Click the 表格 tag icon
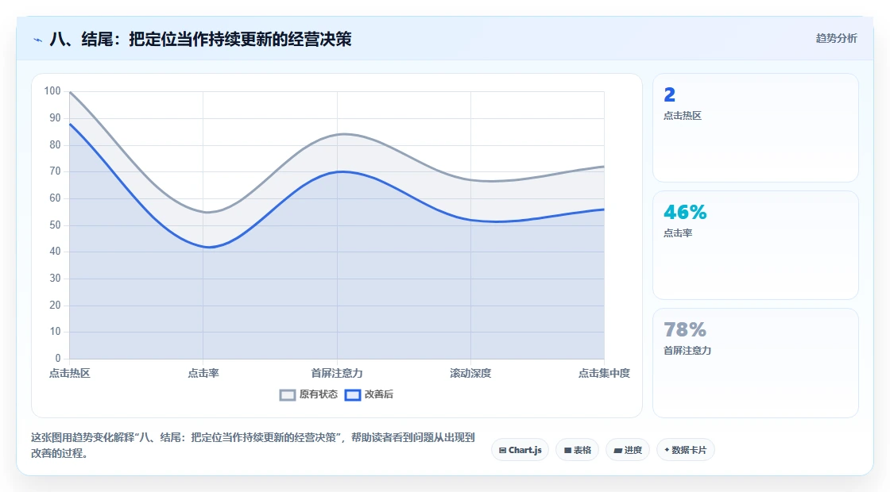890x492 pixels. (x=567, y=451)
